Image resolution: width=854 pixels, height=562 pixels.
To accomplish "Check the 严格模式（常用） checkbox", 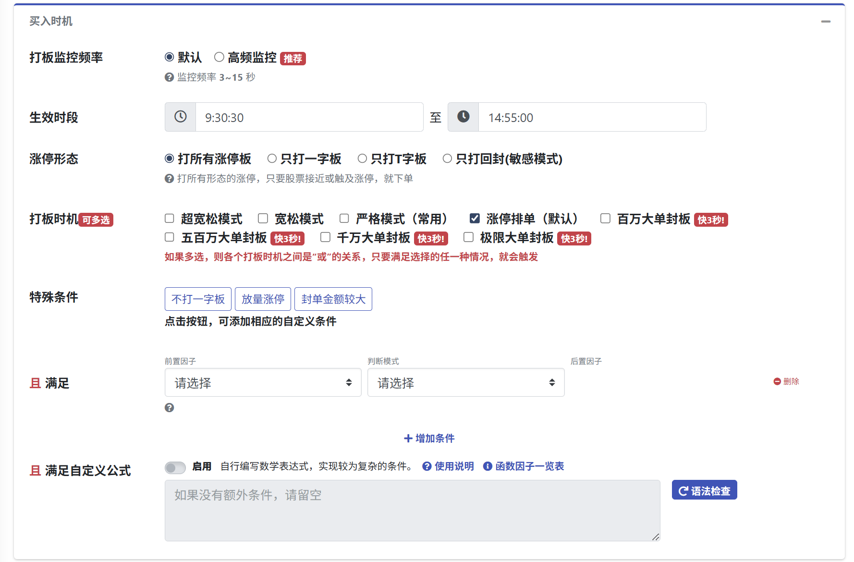I will (344, 219).
